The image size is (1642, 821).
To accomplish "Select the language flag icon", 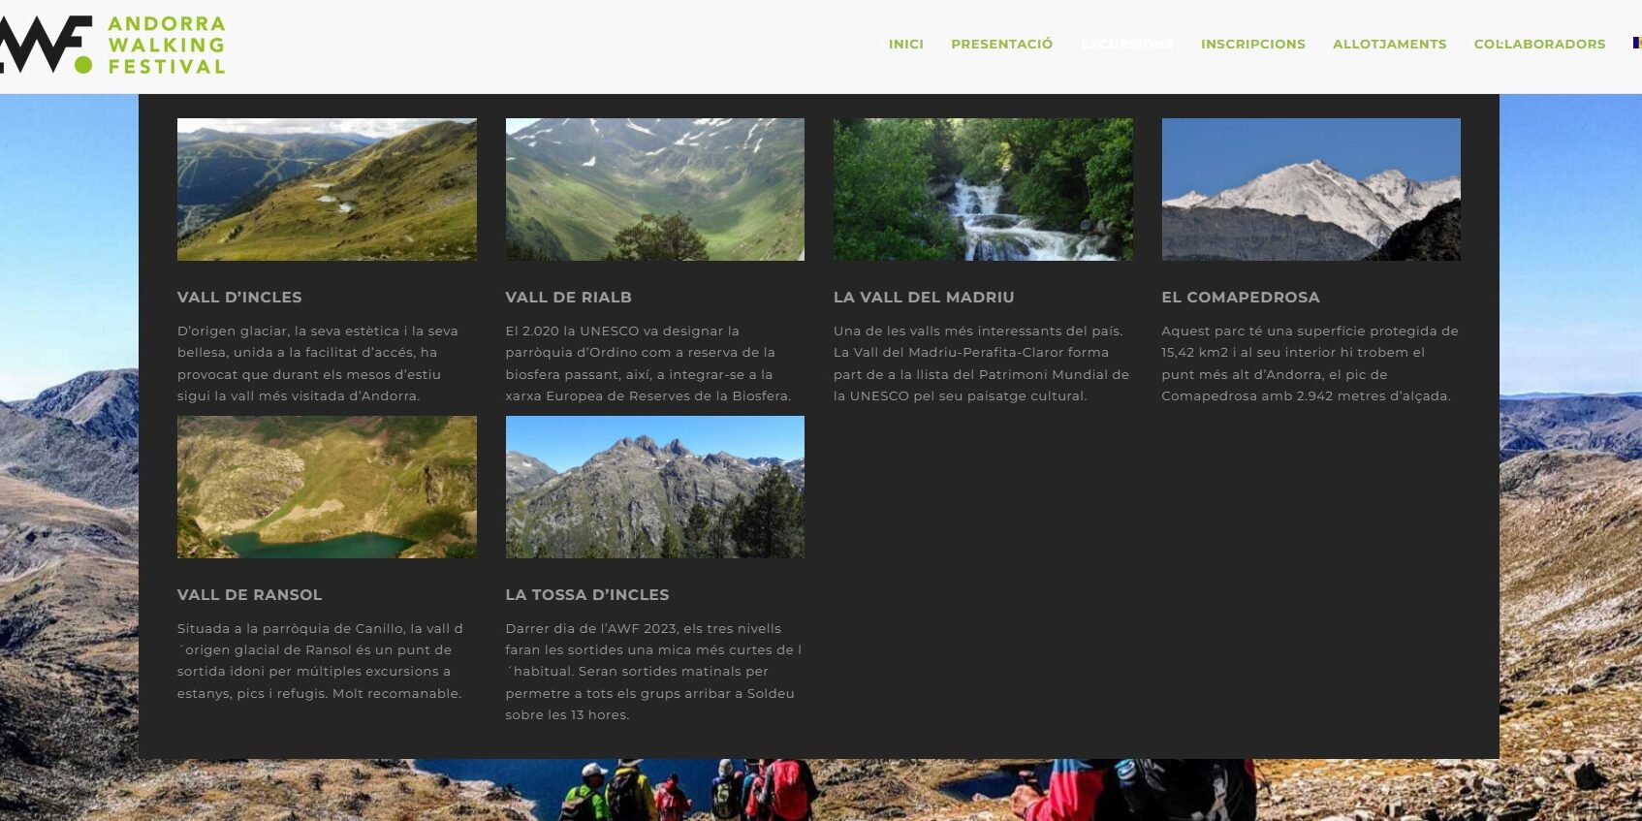I will (x=1636, y=44).
